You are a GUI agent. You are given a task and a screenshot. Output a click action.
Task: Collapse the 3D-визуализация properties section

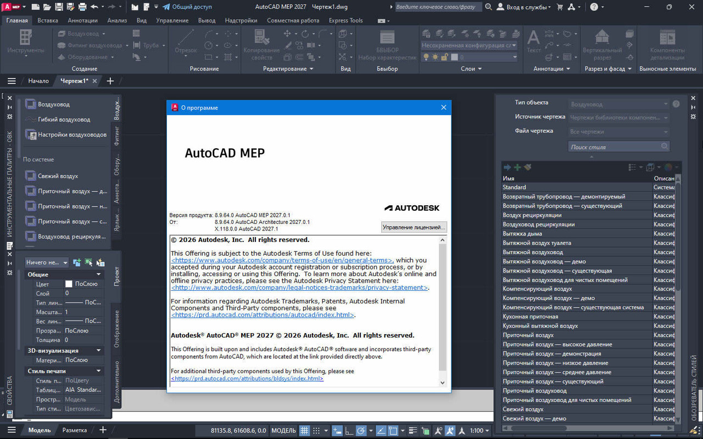tap(99, 351)
